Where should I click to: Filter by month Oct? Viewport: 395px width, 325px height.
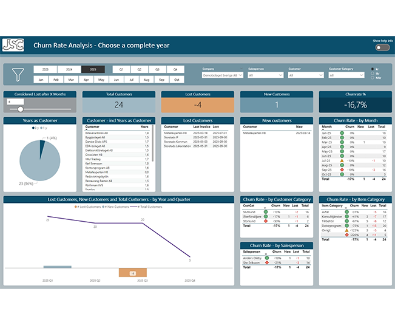177,80
